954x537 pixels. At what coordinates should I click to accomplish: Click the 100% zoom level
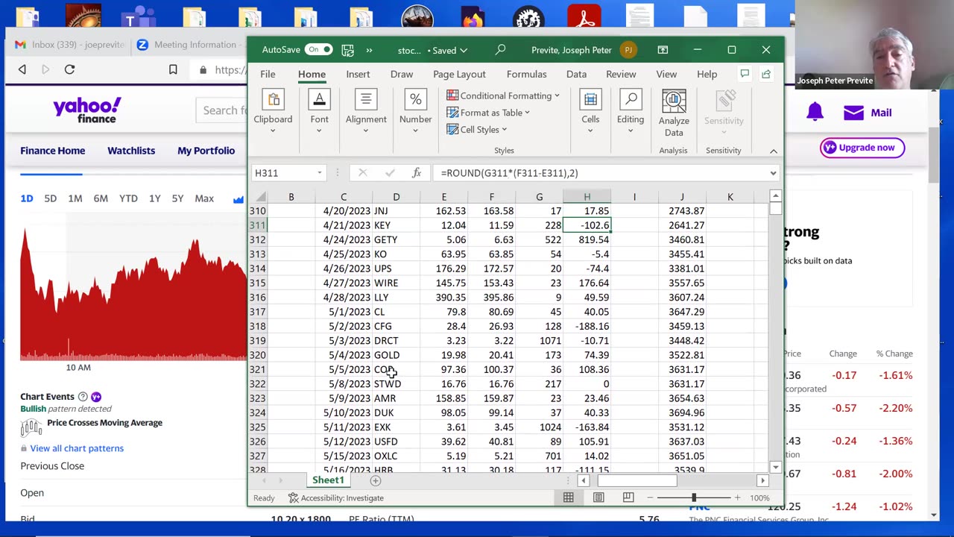click(759, 497)
